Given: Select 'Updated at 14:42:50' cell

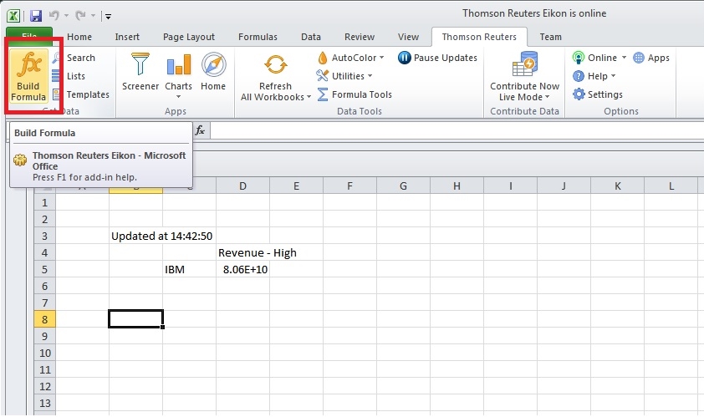Looking at the screenshot, I should tap(135, 236).
